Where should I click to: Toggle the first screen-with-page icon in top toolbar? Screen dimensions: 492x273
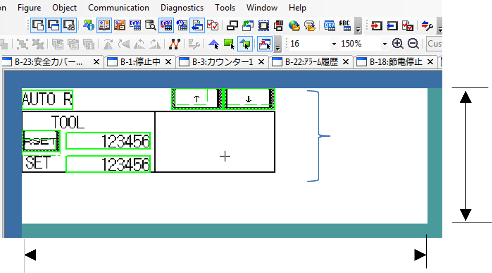point(38,25)
